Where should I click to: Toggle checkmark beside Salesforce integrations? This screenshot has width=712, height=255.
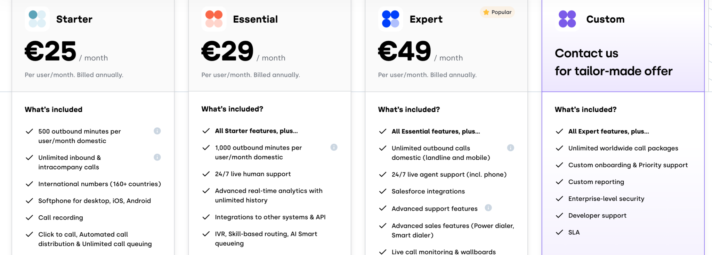click(x=382, y=191)
